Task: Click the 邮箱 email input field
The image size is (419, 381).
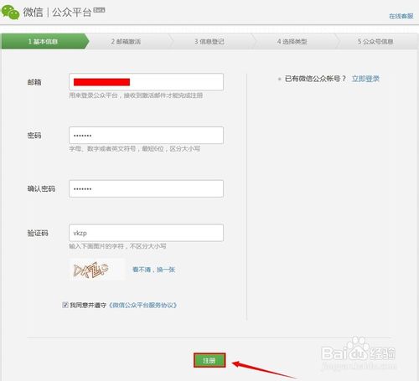Action: (146, 82)
